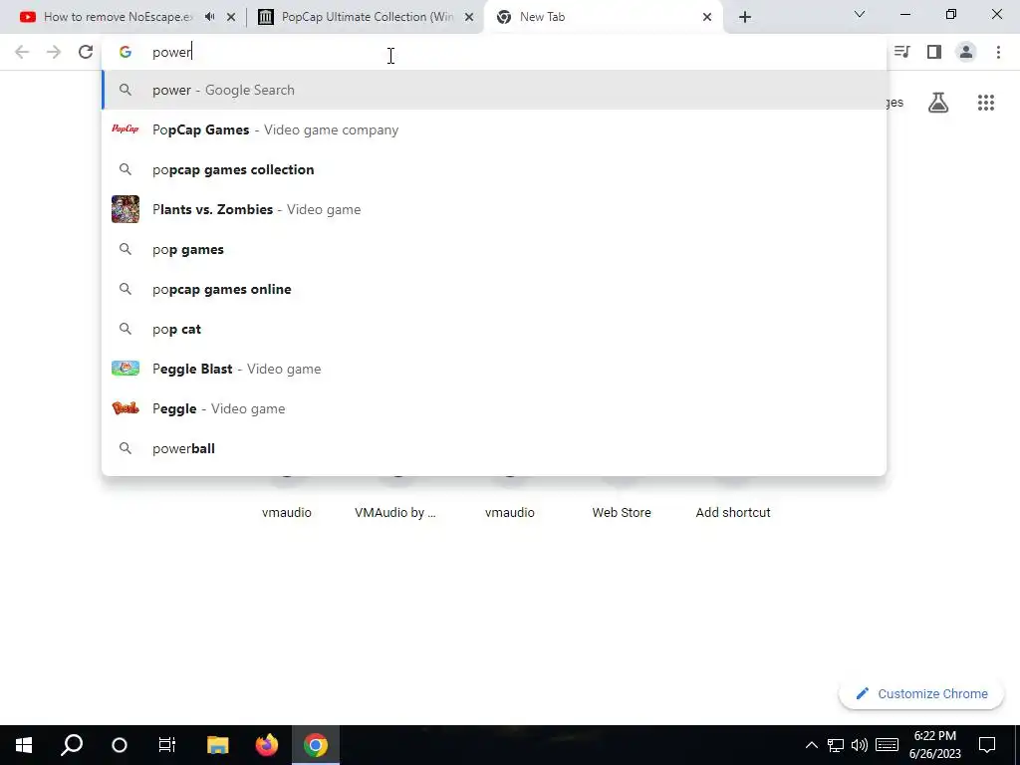
Task: Click the Peggle Blast thumbnail
Action: click(125, 369)
